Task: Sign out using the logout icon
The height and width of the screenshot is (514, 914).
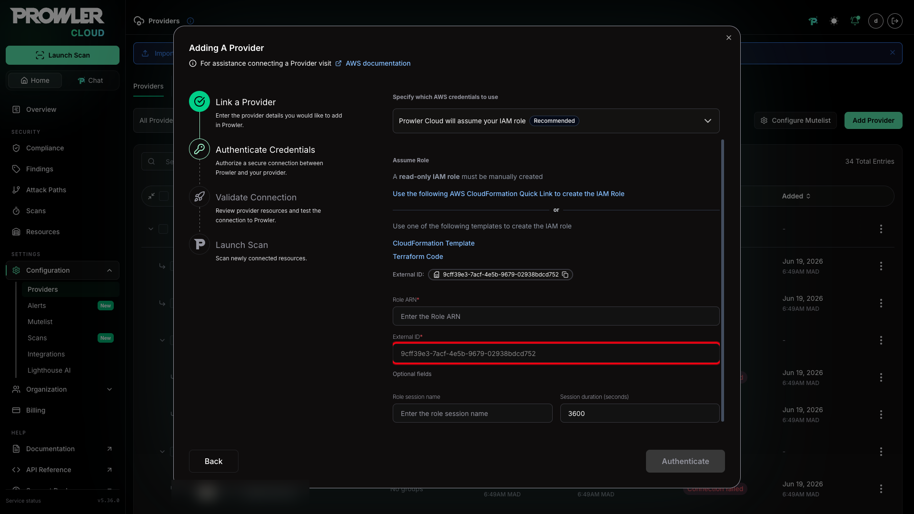Action: pyautogui.click(x=895, y=21)
